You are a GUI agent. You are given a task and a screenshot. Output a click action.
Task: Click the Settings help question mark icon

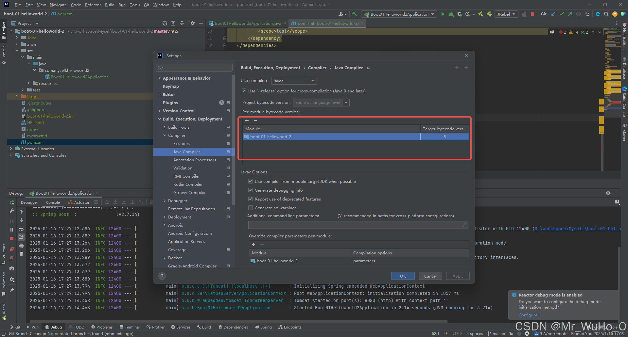pyautogui.click(x=162, y=276)
